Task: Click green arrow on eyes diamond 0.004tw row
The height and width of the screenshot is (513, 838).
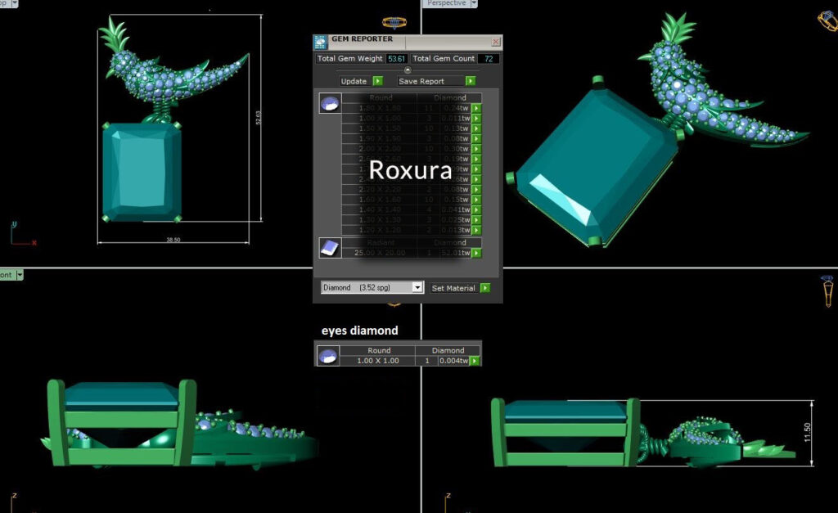Action: click(x=475, y=361)
